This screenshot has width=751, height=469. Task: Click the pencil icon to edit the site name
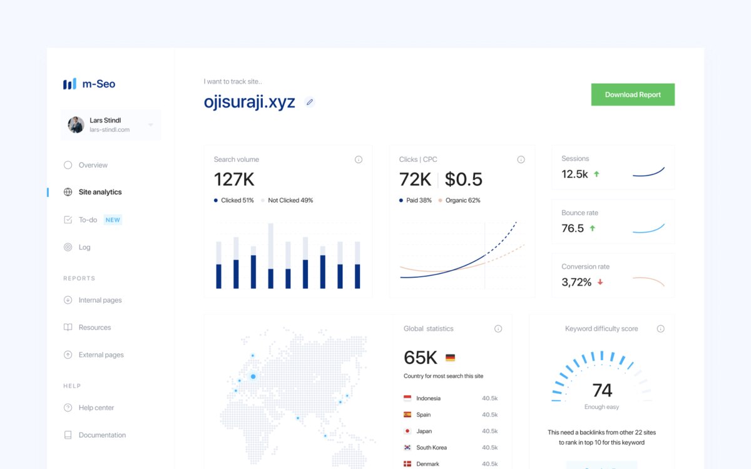(309, 102)
